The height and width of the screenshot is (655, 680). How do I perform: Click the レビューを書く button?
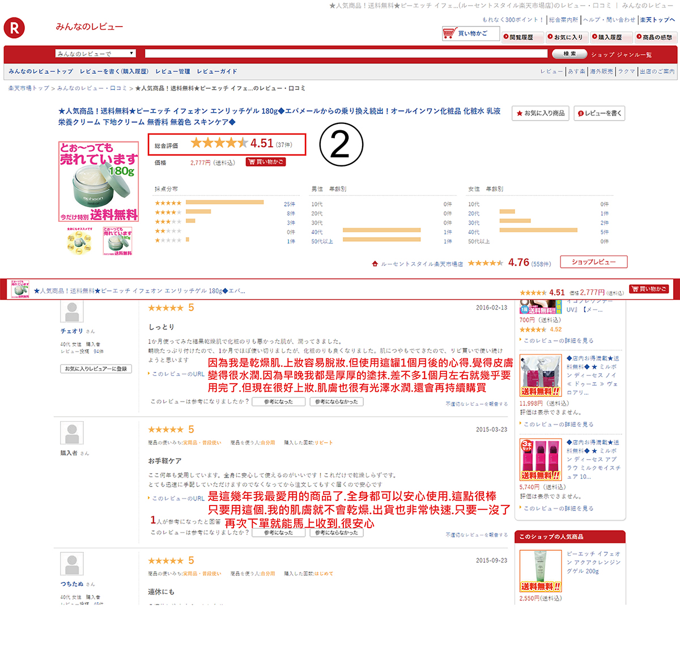click(600, 113)
